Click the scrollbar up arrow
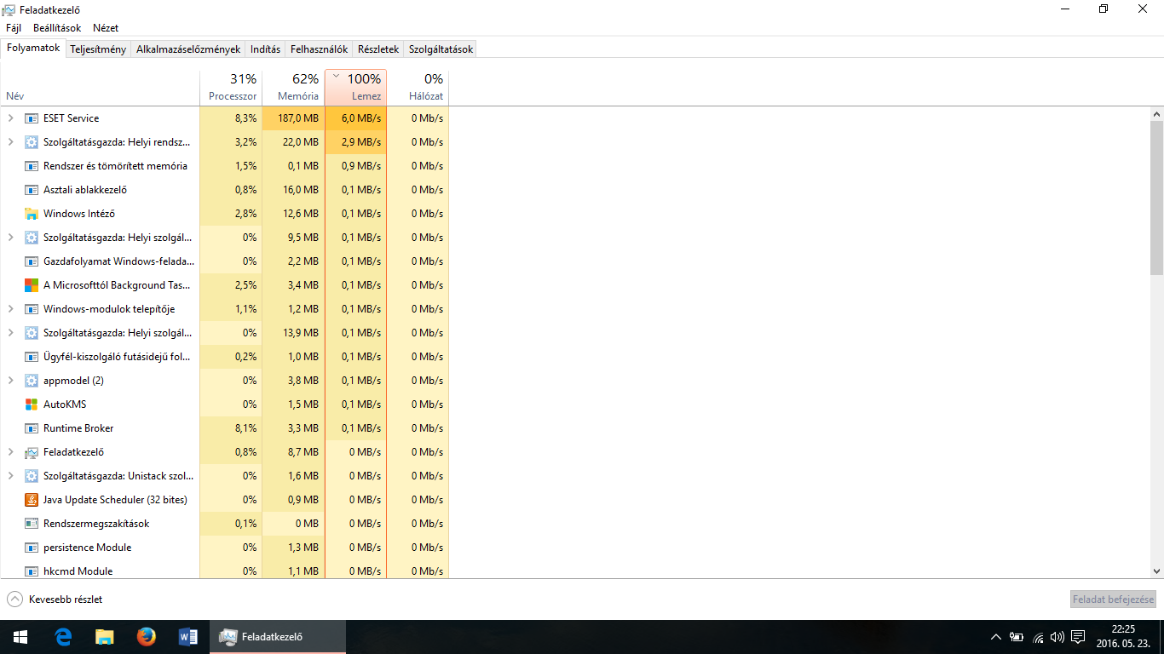This screenshot has height=654, width=1164. (x=1156, y=113)
